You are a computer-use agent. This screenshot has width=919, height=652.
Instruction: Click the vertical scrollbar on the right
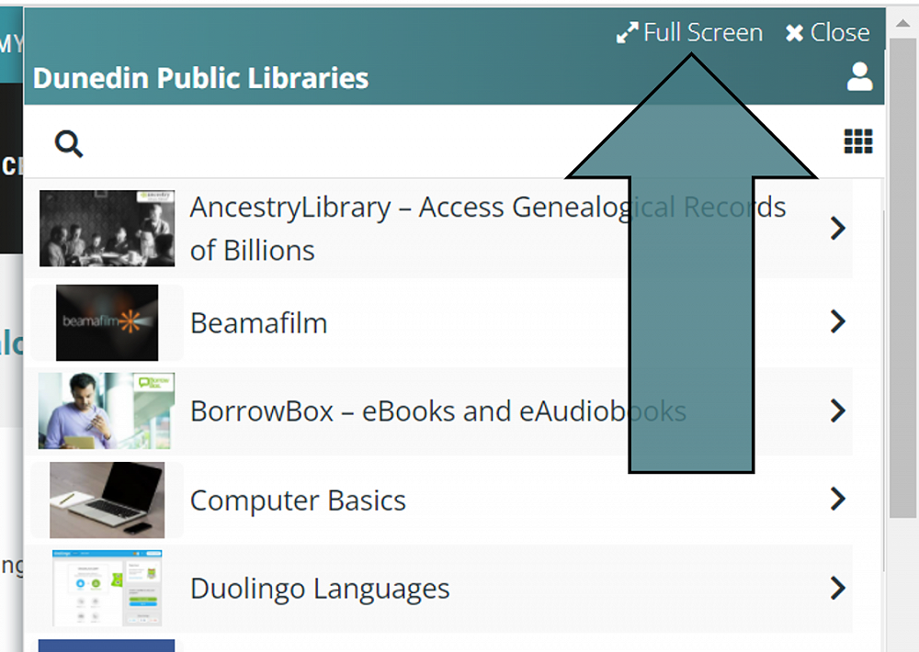pos(902,275)
